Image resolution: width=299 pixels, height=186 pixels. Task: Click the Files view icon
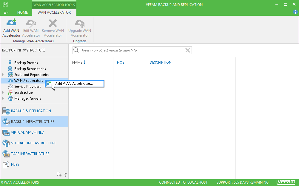[6, 165]
